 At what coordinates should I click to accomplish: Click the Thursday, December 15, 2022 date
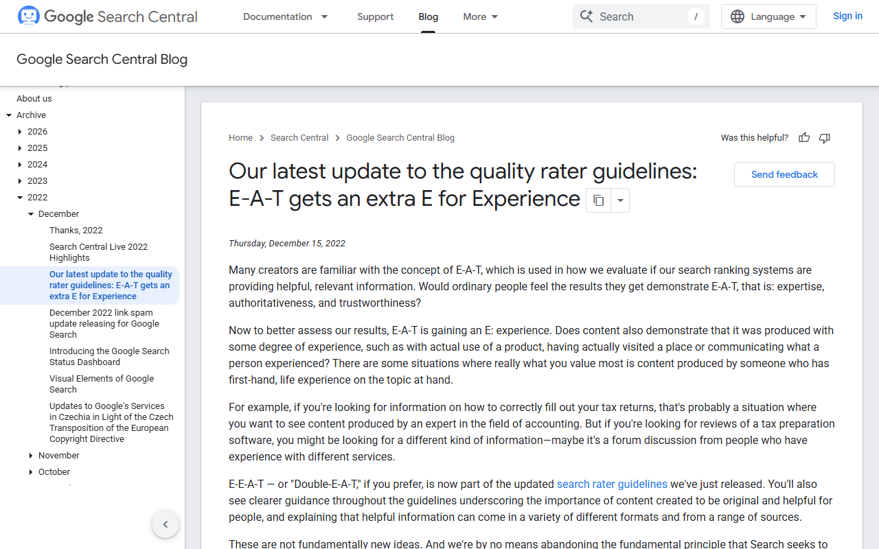click(287, 244)
